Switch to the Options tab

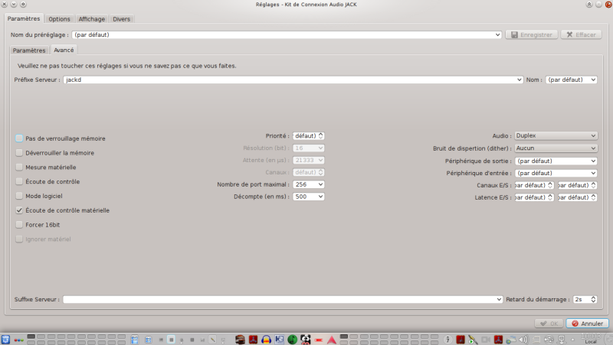coord(60,18)
